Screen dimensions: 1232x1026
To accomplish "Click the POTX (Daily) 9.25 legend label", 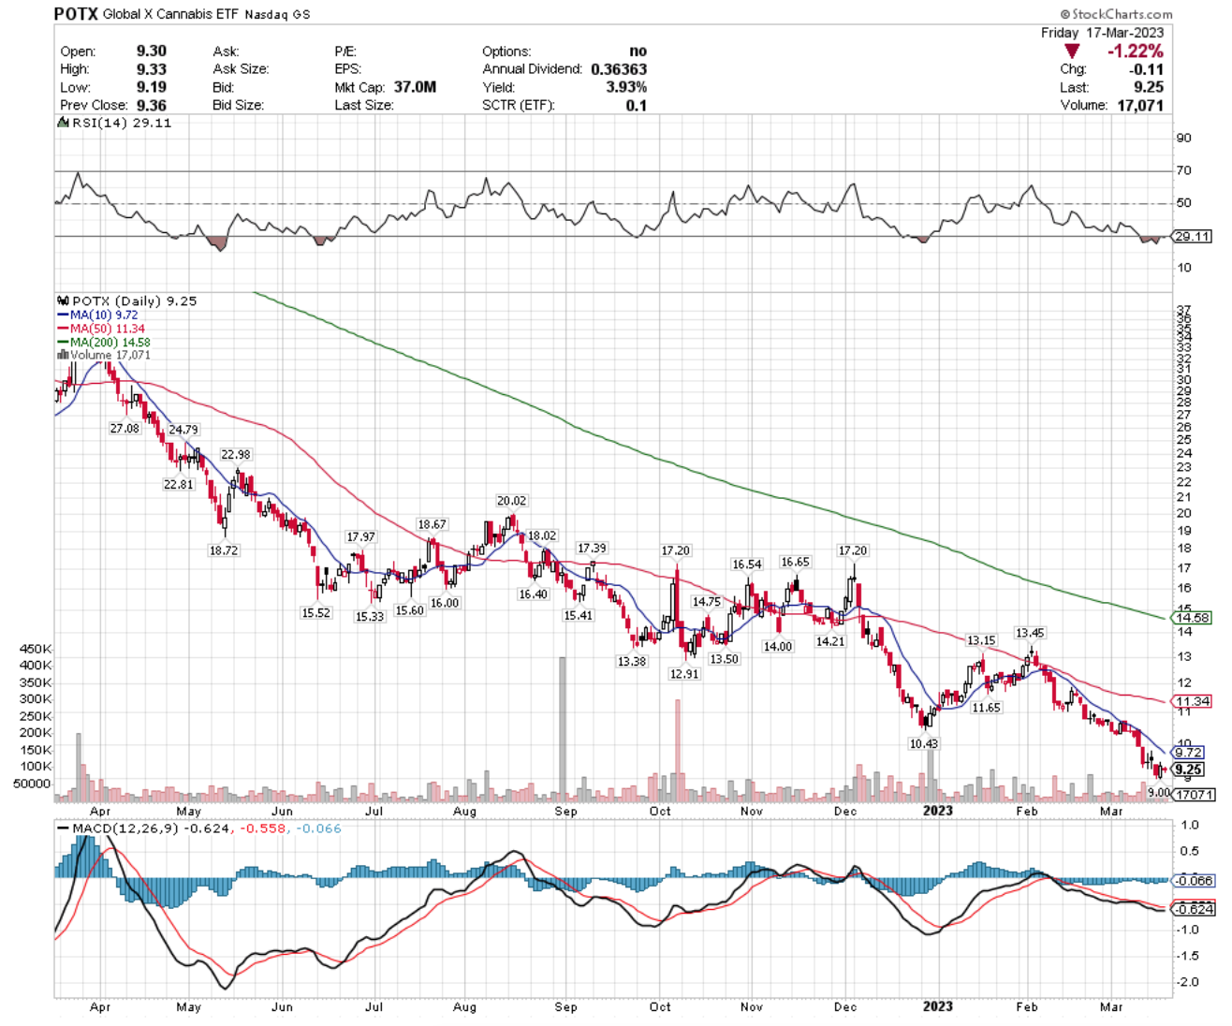I will (127, 300).
